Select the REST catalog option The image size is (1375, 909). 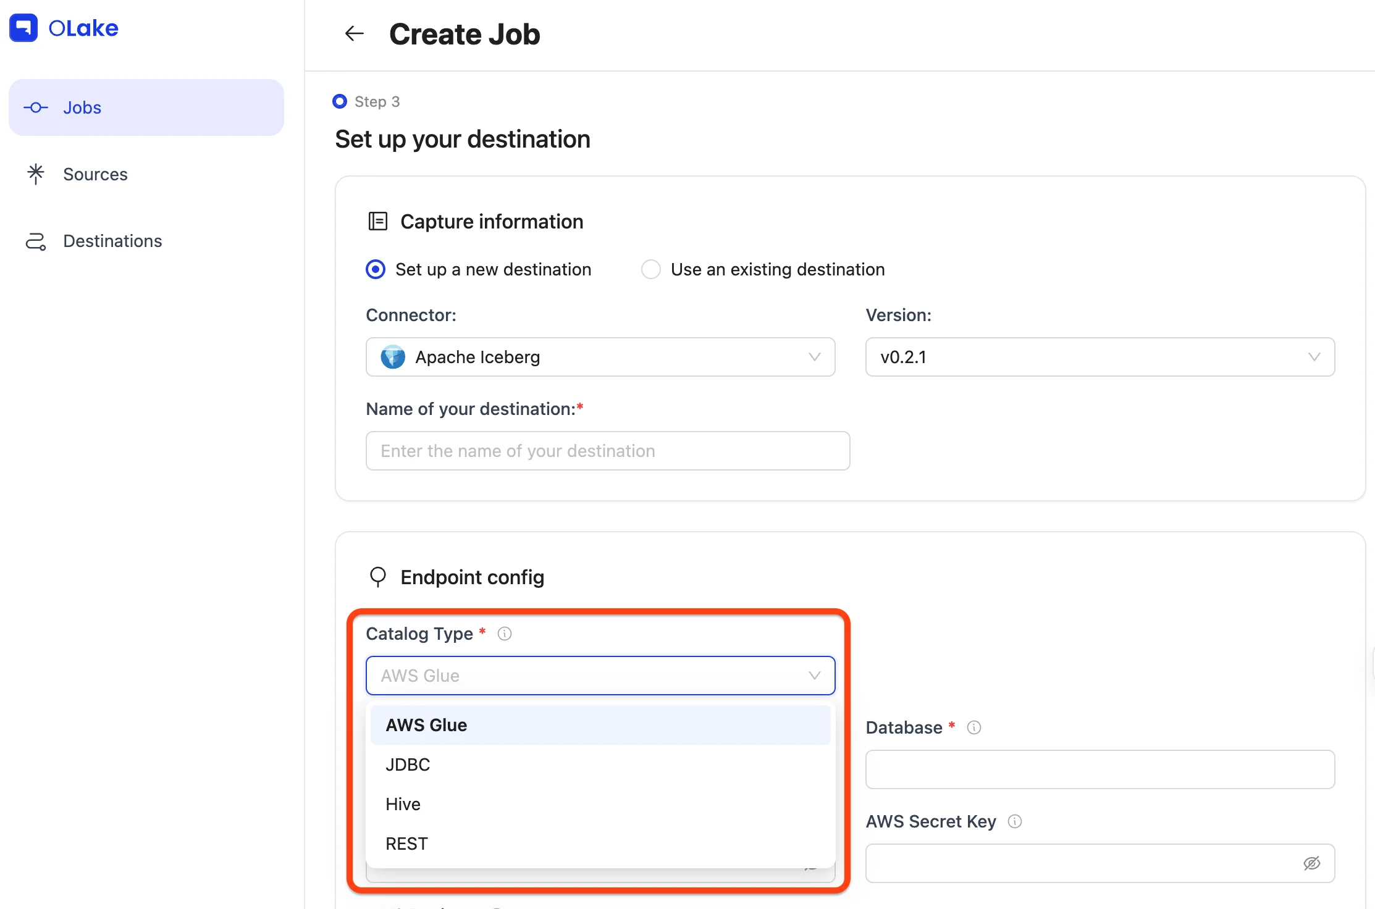pyautogui.click(x=406, y=844)
